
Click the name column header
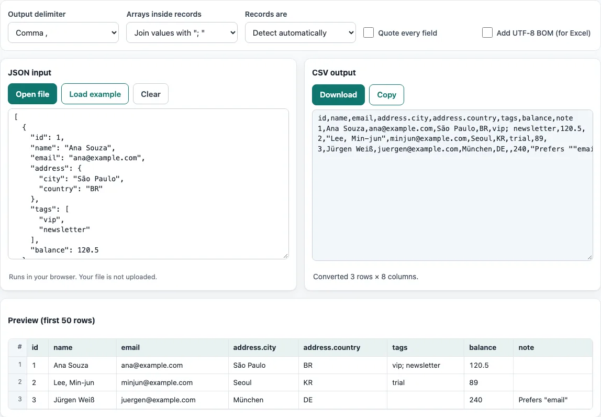[82, 347]
